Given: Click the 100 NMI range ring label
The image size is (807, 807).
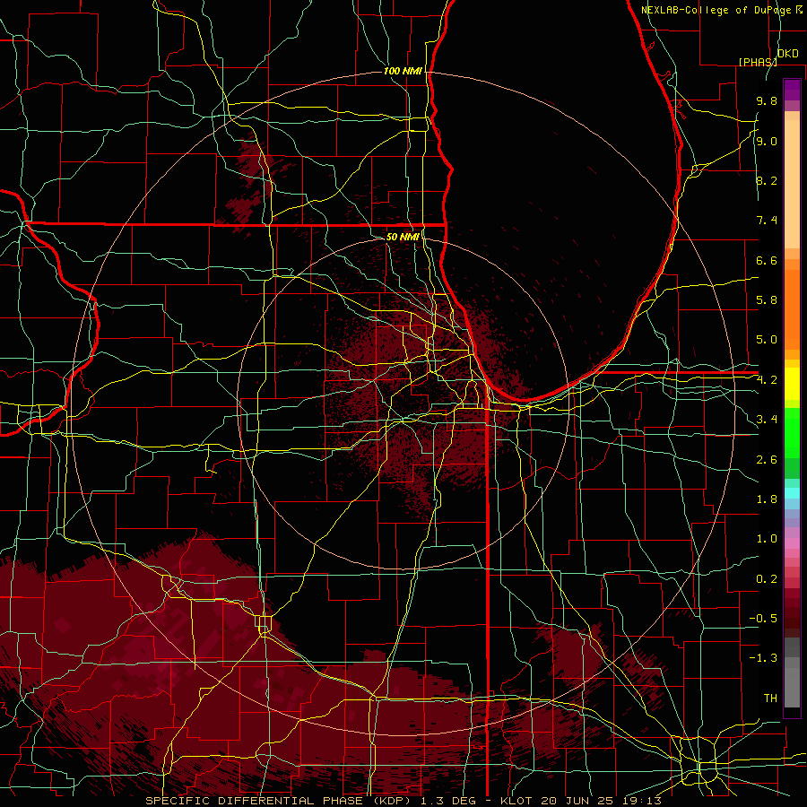Looking at the screenshot, I should click(403, 71).
